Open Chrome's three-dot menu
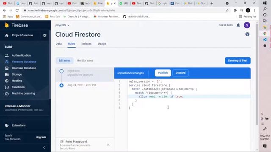 pos(254,10)
